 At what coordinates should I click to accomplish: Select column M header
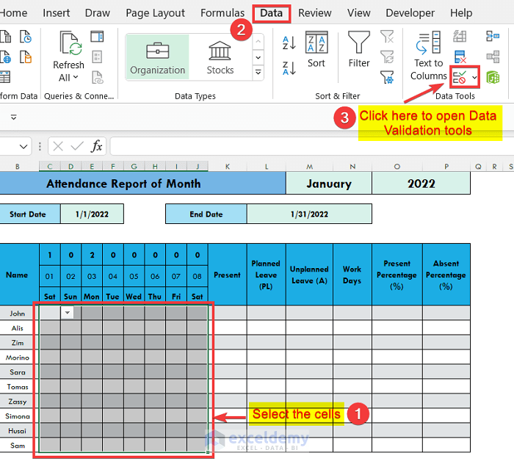[x=309, y=167]
